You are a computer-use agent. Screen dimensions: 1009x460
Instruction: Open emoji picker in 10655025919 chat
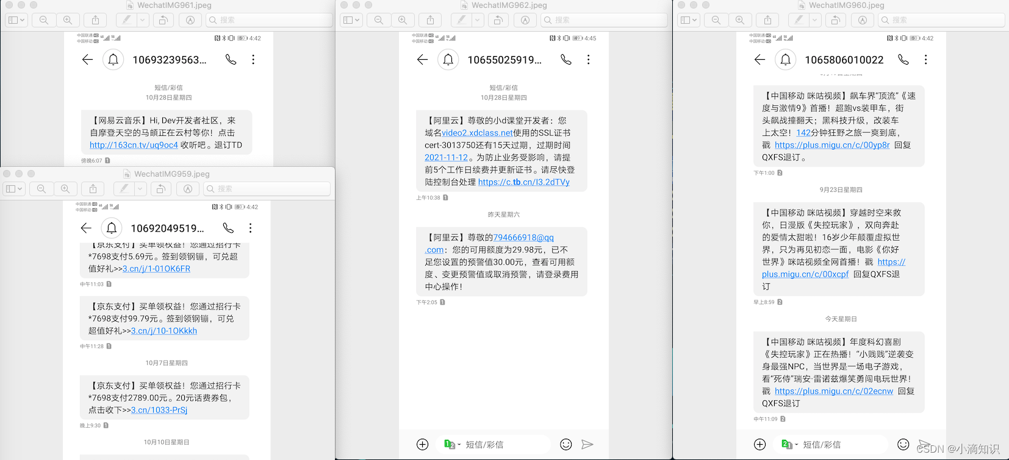(x=566, y=445)
